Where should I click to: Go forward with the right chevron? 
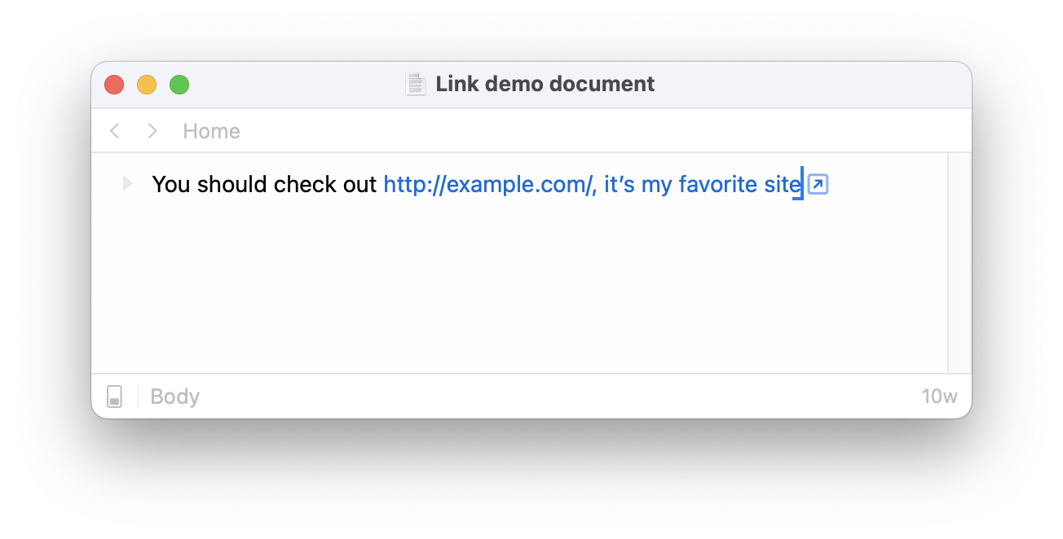click(x=152, y=131)
